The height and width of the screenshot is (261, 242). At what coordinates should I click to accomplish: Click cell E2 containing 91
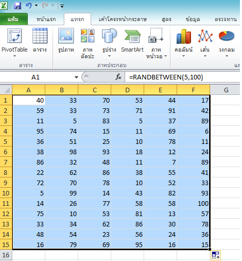click(x=161, y=110)
